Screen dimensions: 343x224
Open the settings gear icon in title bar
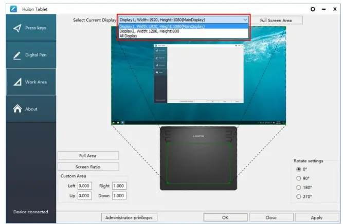coord(313,9)
